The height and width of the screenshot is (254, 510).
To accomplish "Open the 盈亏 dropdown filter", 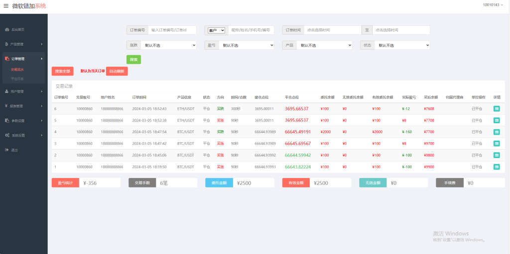I will click(246, 45).
